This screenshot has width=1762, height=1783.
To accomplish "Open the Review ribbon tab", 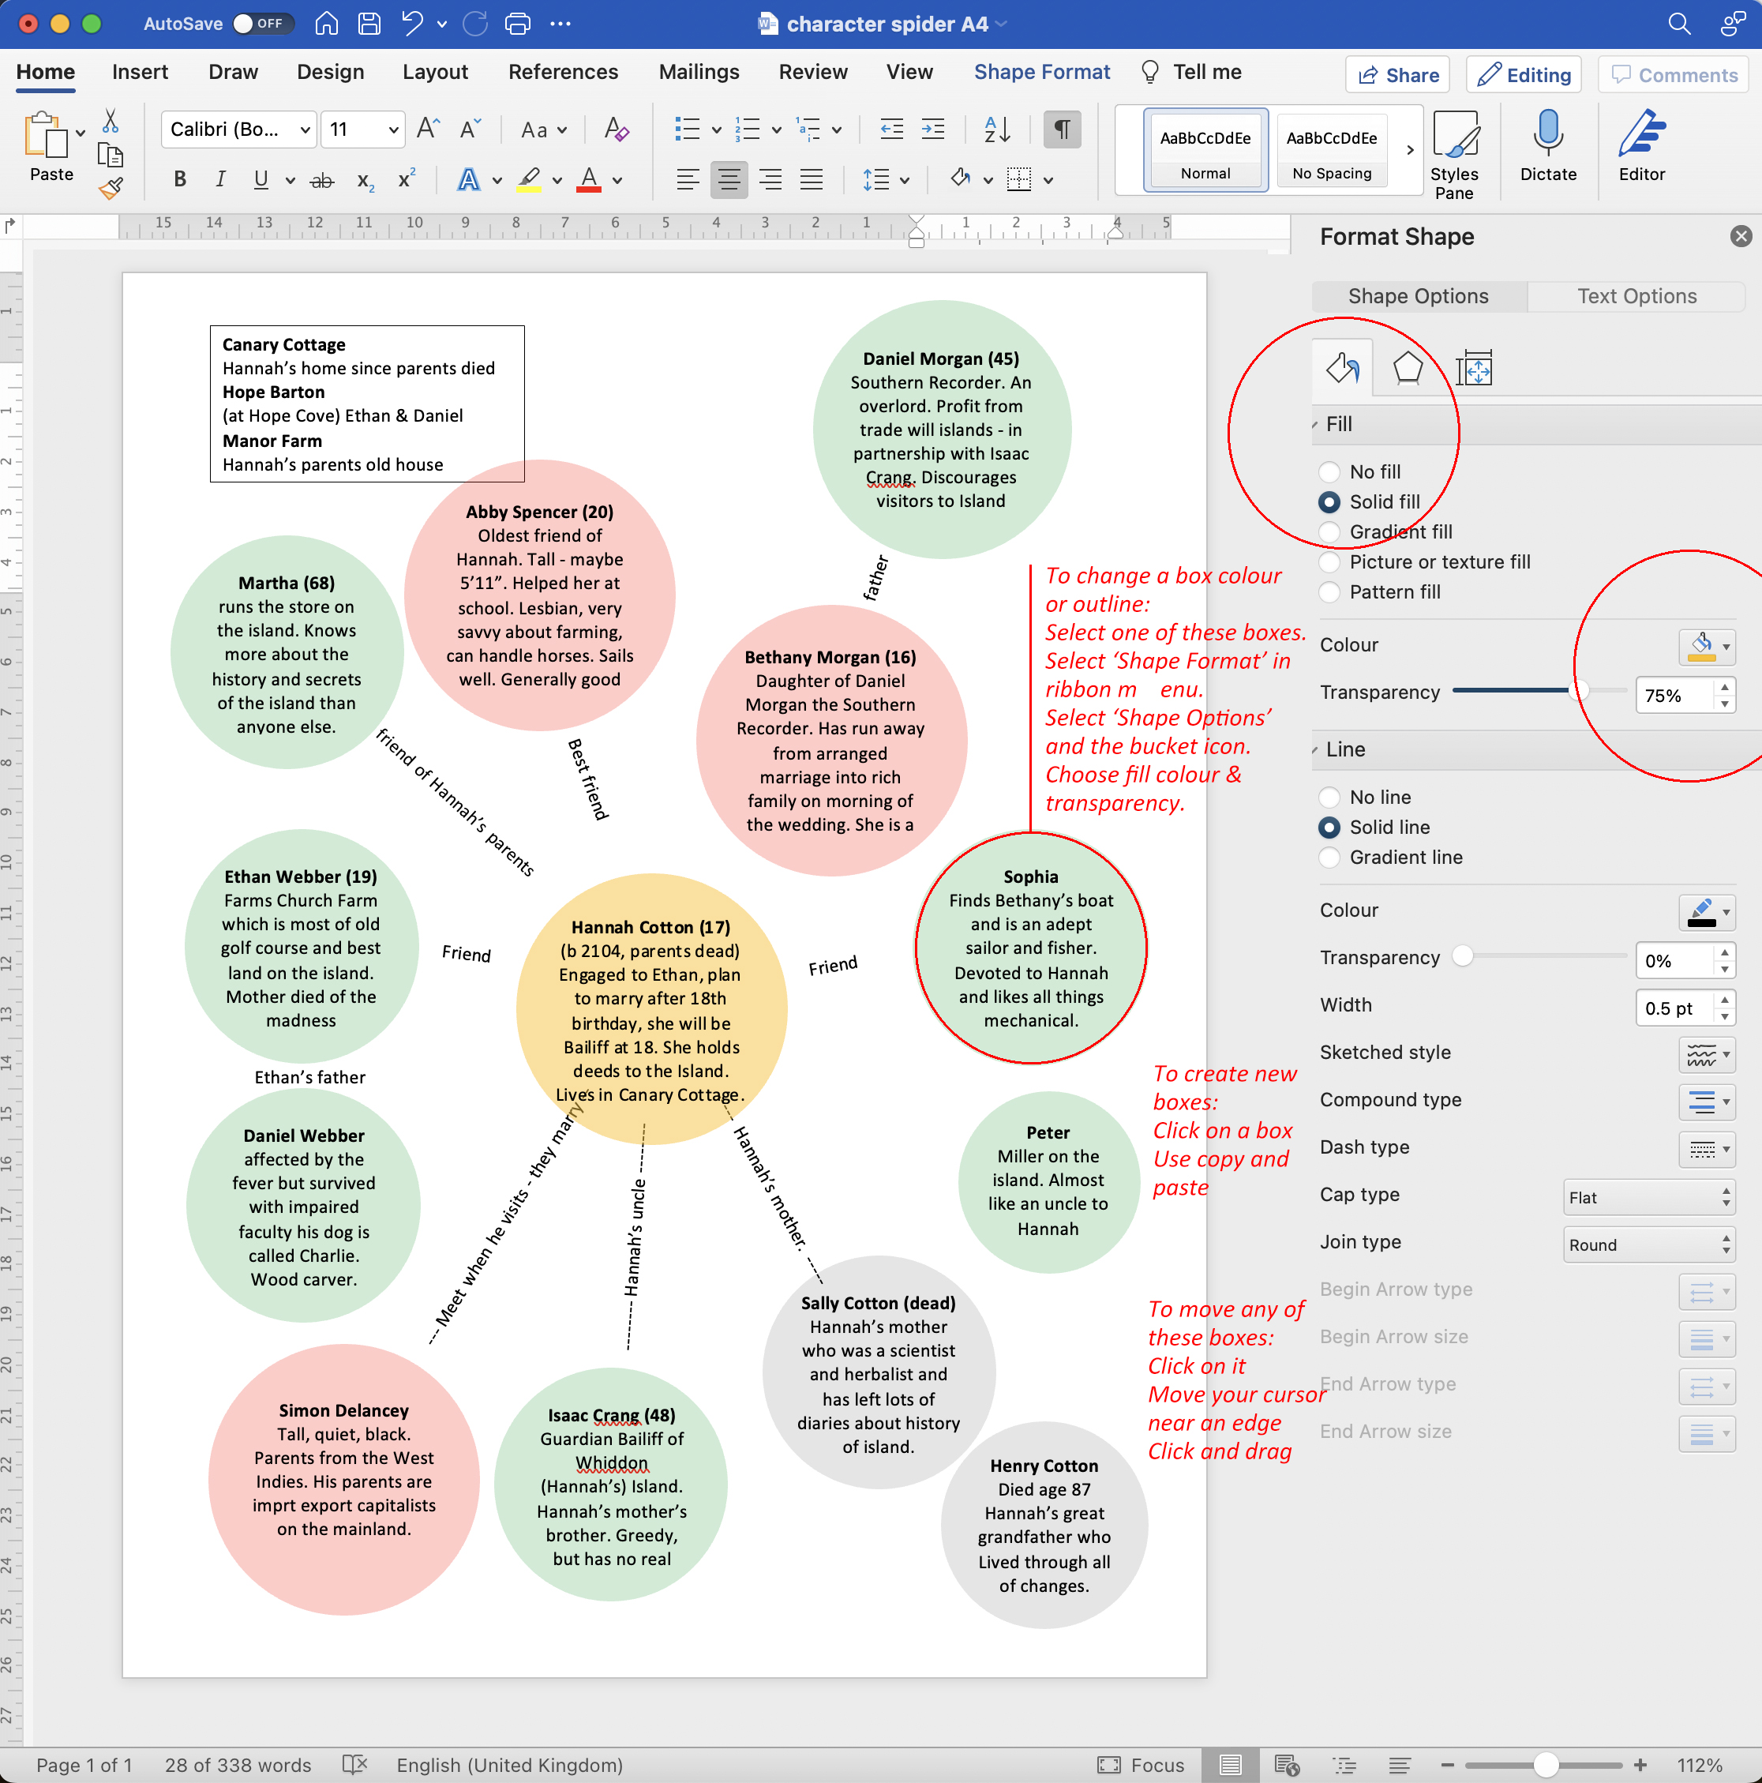I will (x=813, y=72).
